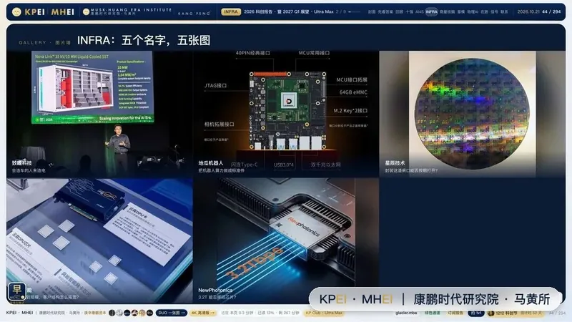Screen dimensions: 572x322
Task: Open the DPU card exhibit photo
Action: click(x=99, y=241)
